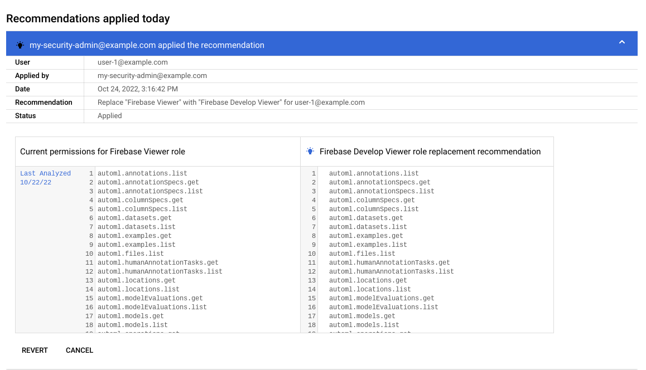Cancel the revert action
Screen dimensions: 646x370
pos(79,350)
